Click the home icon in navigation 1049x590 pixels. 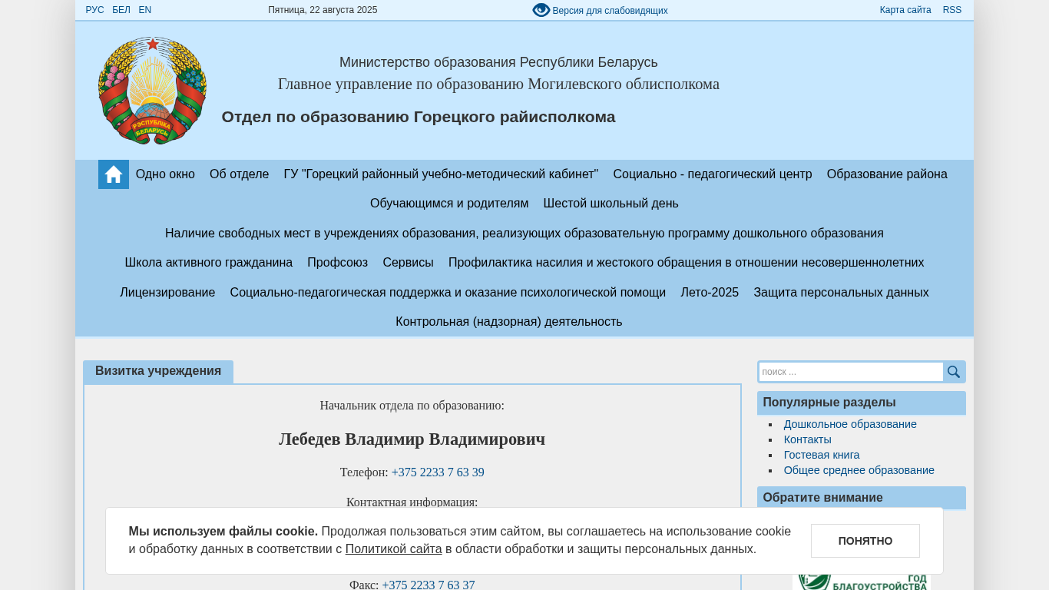114,174
